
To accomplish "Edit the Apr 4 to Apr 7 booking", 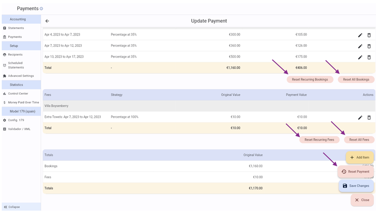I will click(360, 35).
